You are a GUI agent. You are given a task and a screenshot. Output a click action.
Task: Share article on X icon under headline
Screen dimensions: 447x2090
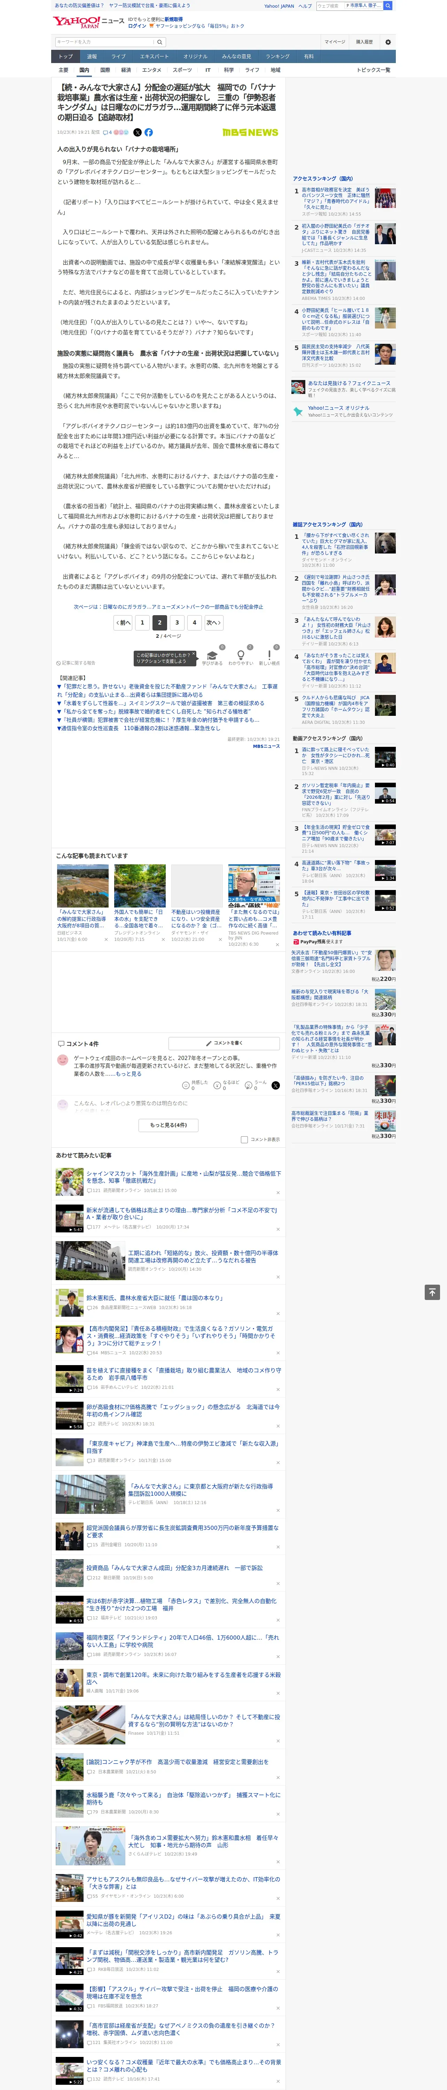pyautogui.click(x=137, y=132)
